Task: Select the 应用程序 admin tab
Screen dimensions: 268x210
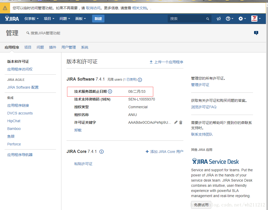Action: coord(12,47)
